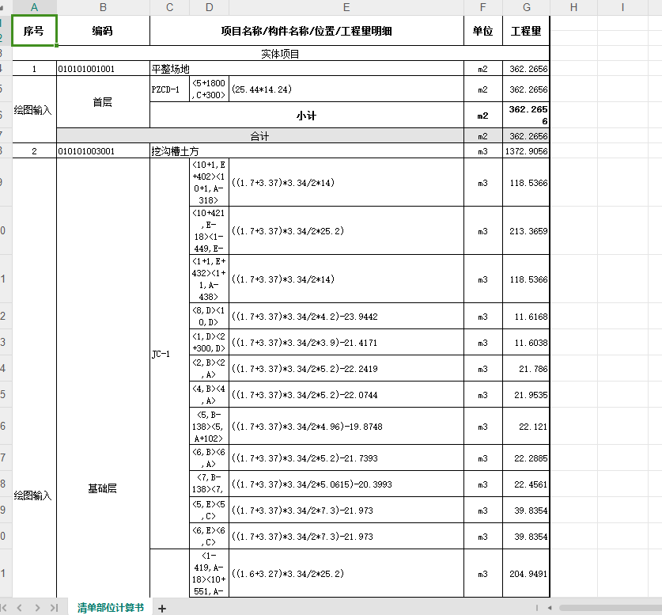Select the 单位 header cell
Viewport: 662px width, 615px height.
(483, 30)
